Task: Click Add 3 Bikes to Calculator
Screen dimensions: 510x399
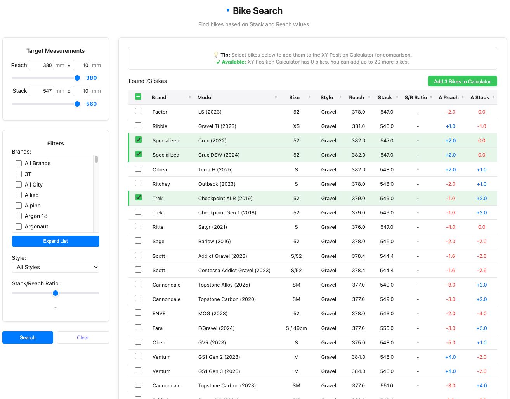Action: tap(462, 81)
